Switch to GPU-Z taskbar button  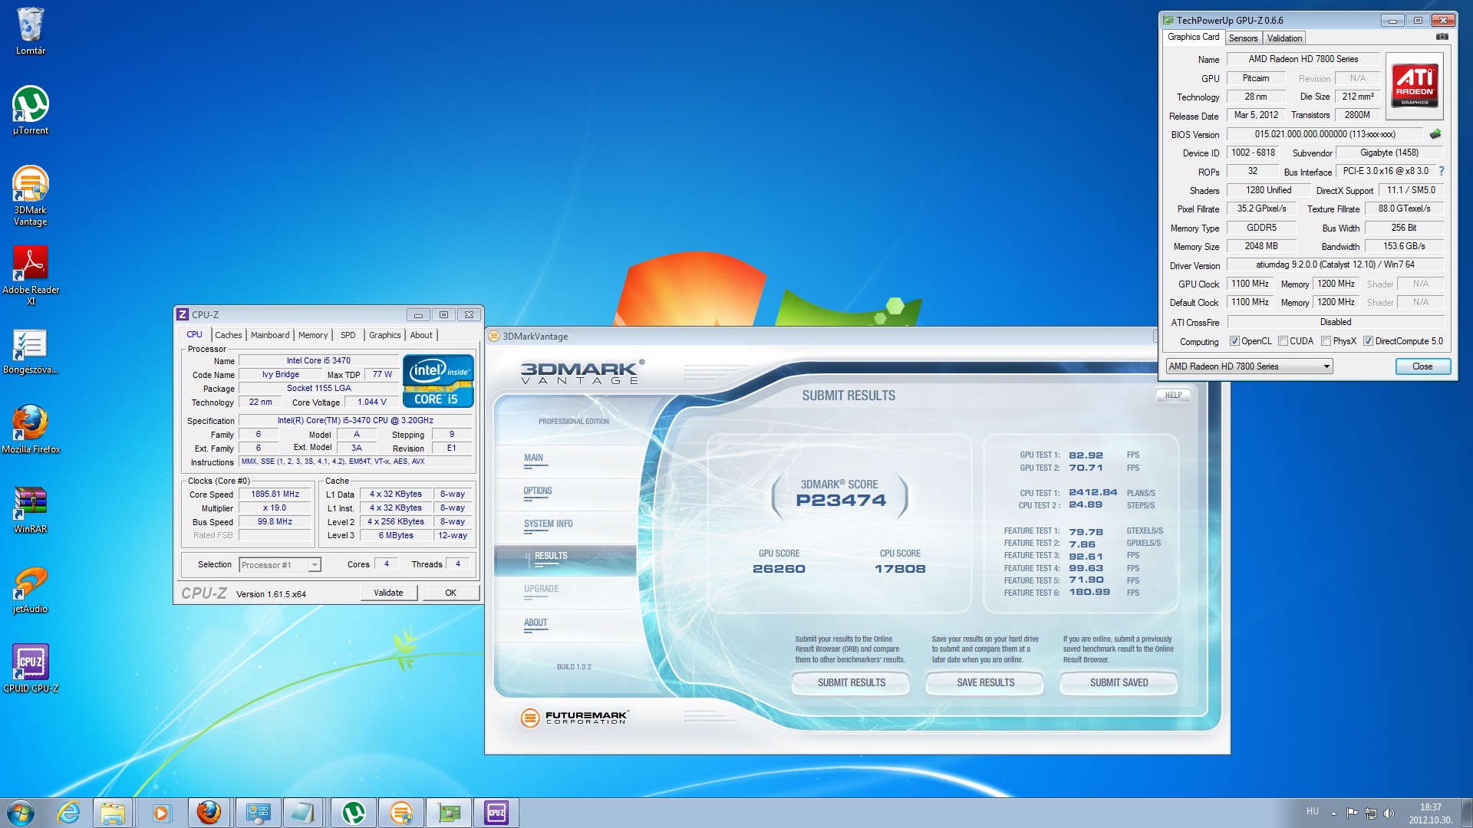tap(449, 813)
